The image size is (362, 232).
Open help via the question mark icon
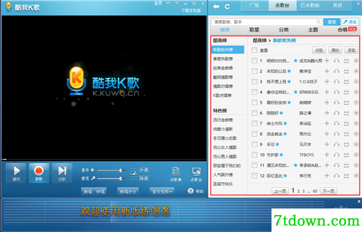click(x=191, y=191)
